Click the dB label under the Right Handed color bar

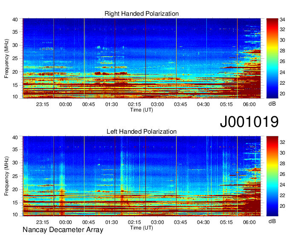point(272,104)
